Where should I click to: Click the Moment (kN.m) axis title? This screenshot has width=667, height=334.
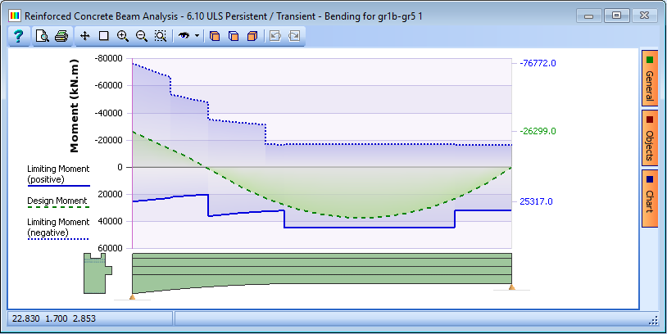point(74,106)
